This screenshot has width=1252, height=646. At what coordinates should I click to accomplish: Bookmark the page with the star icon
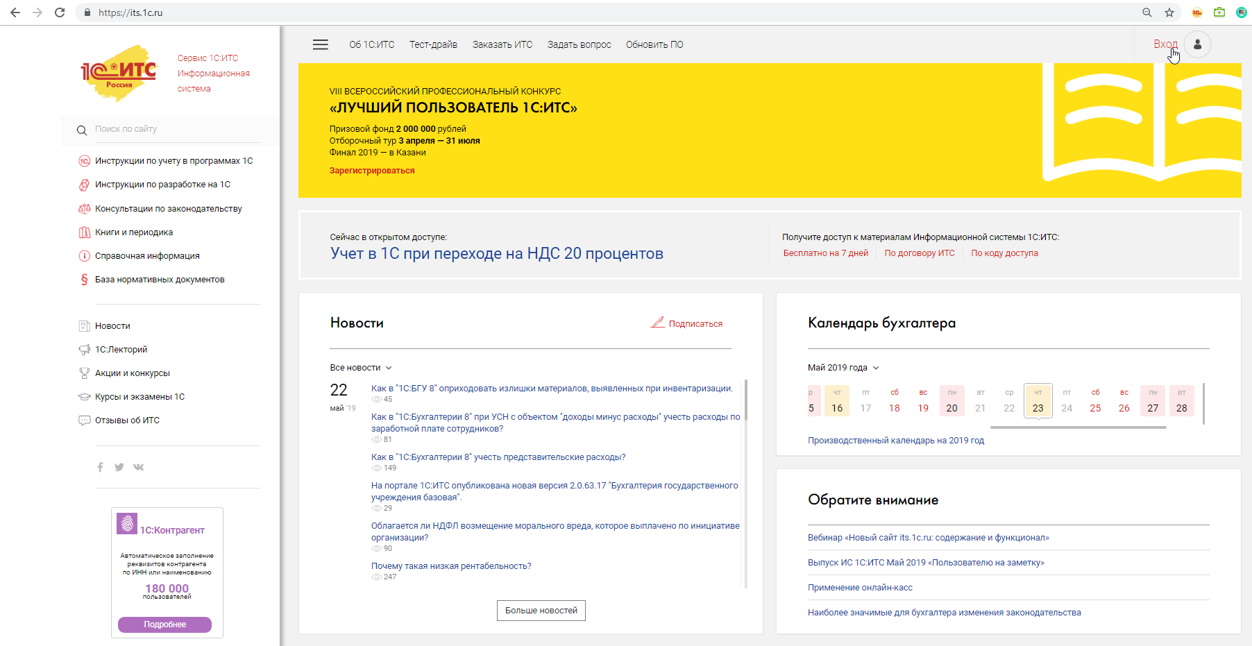[x=1169, y=12]
